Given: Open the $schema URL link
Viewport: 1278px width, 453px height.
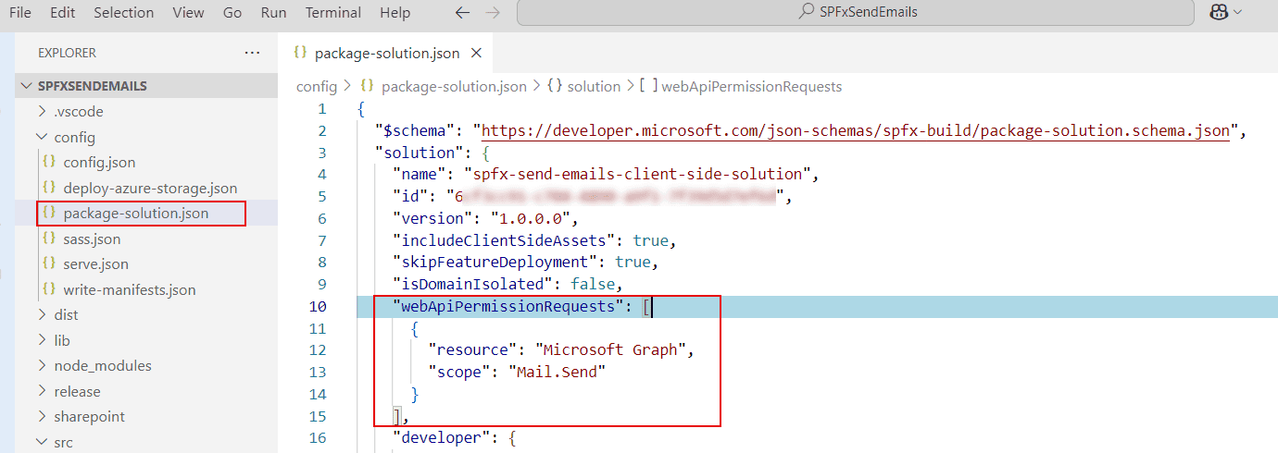Looking at the screenshot, I should click(855, 130).
